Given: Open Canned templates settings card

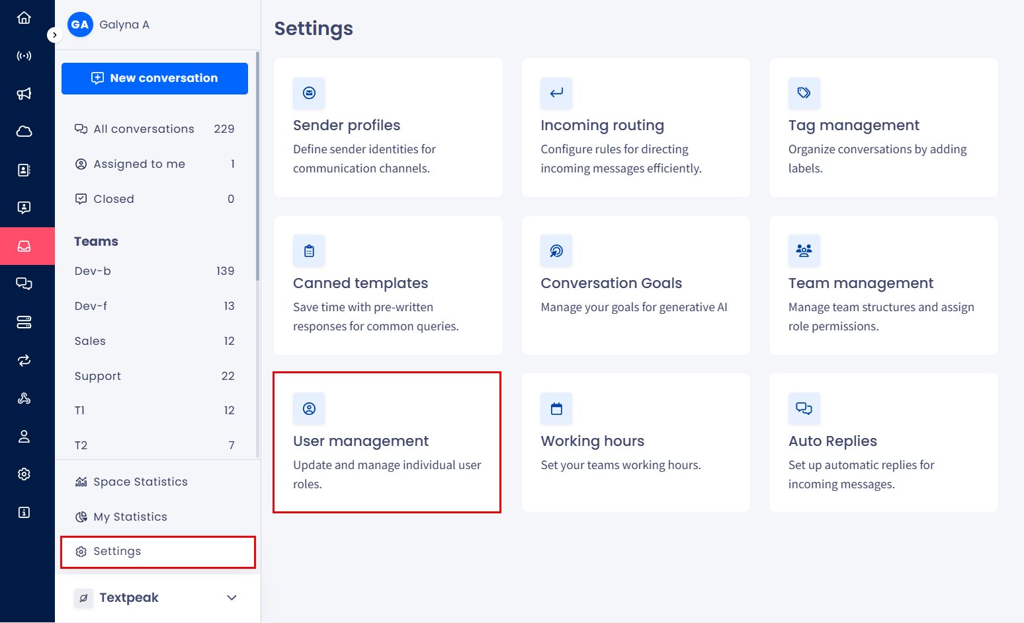Looking at the screenshot, I should [x=388, y=285].
